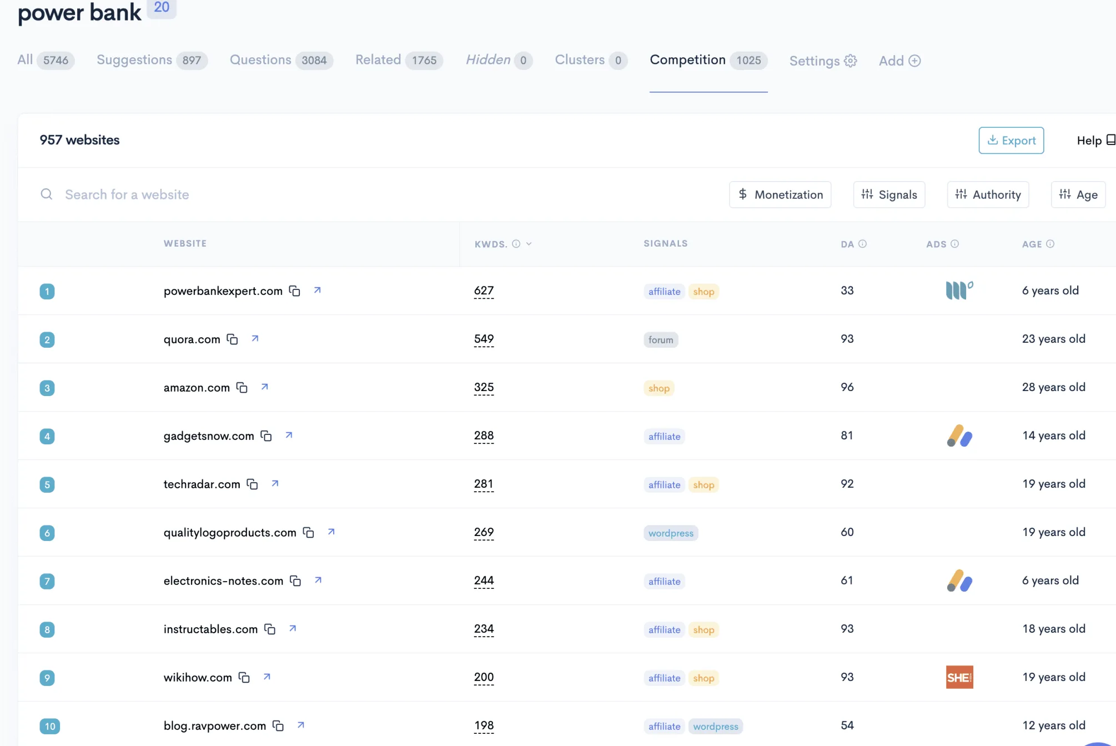This screenshot has height=746, width=1116.
Task: Click the 20 badge beside power bank title
Action: [162, 8]
